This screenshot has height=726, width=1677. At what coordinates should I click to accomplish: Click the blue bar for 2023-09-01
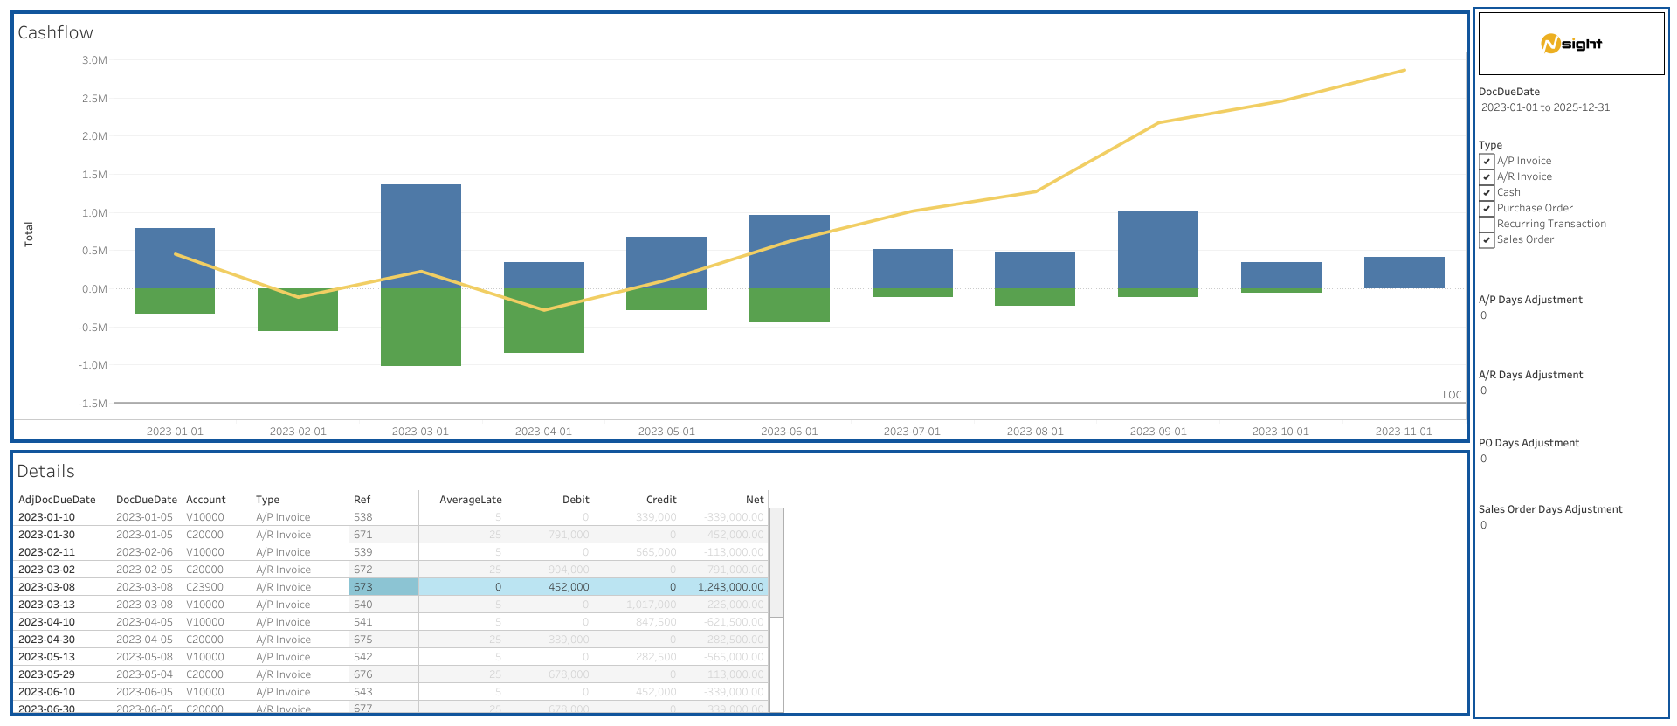(1157, 249)
